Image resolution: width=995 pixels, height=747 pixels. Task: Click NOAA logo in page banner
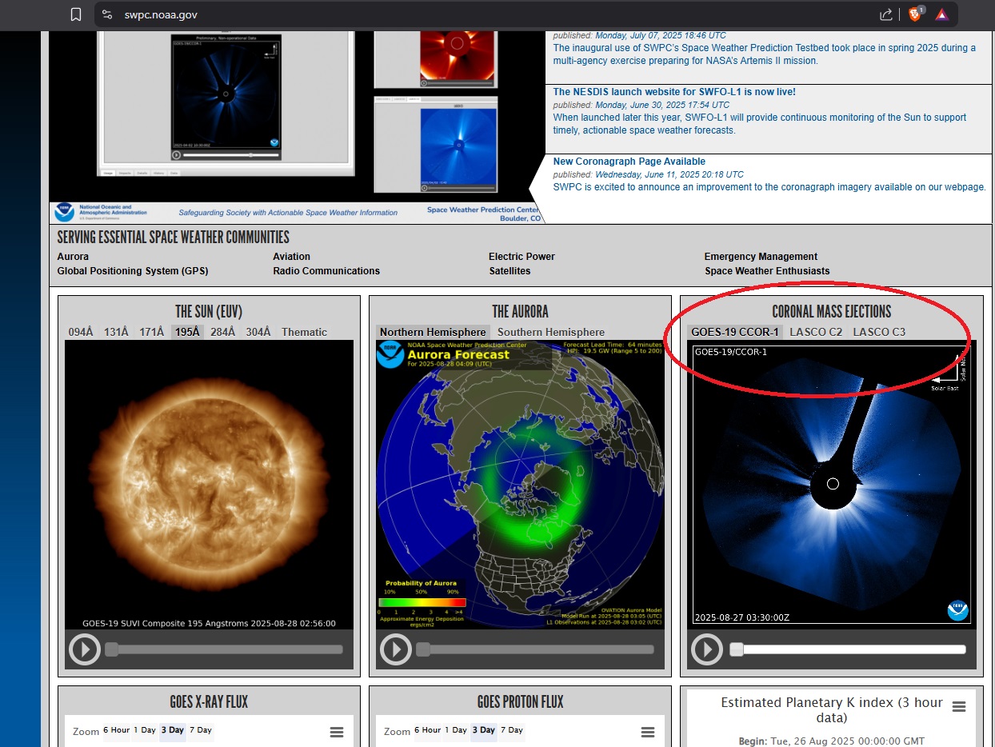pos(64,212)
